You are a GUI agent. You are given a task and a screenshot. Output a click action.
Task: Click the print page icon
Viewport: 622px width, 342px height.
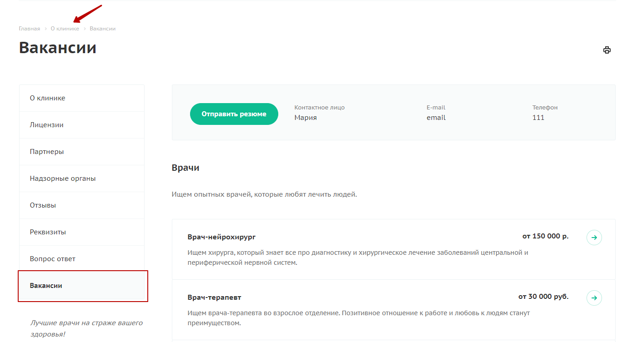pos(607,50)
